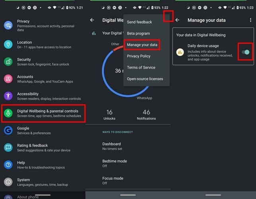Open Digital Wellbeing & parental controls
256x199 pixels.
tap(43, 113)
